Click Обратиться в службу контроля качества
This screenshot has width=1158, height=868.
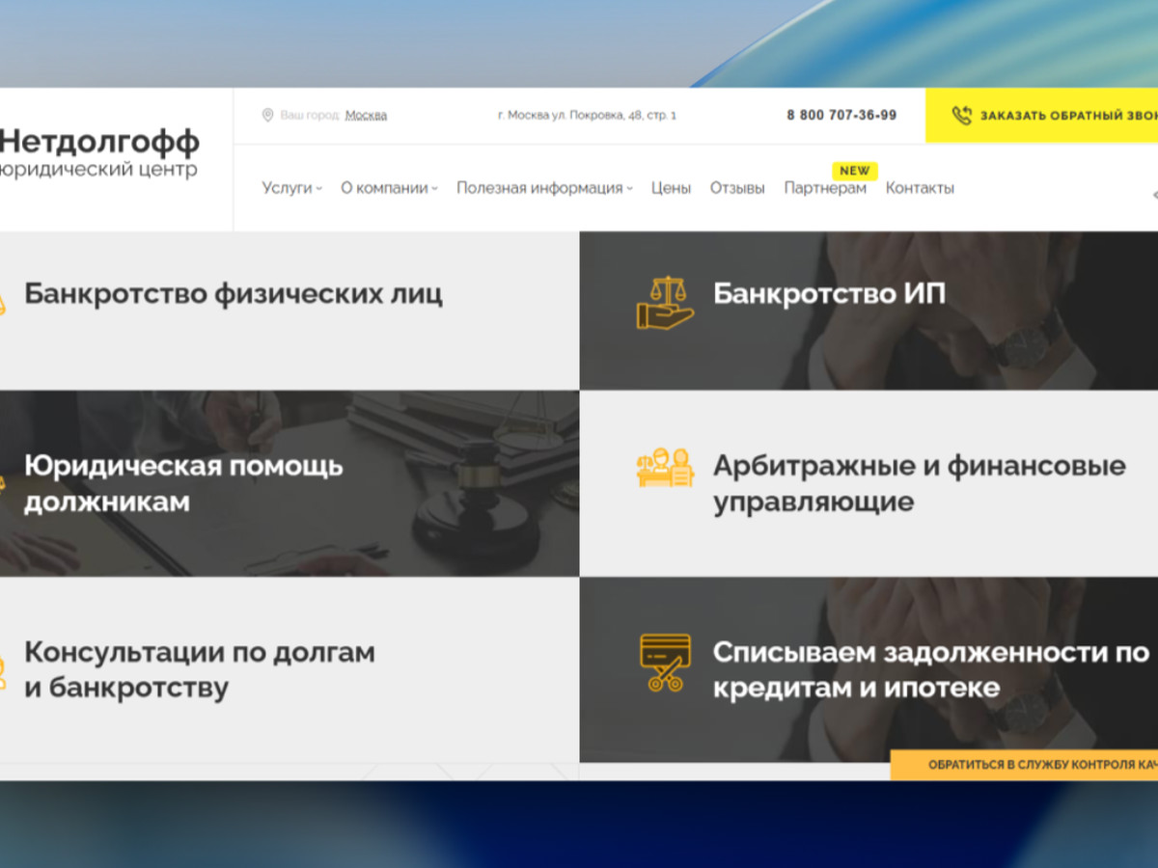point(1024,765)
